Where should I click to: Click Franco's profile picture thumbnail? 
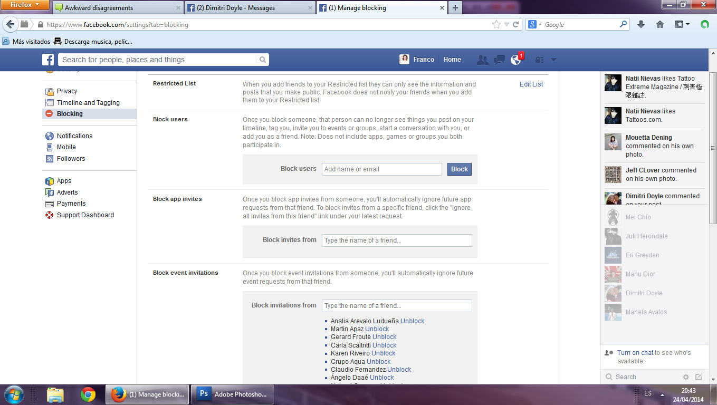point(404,60)
